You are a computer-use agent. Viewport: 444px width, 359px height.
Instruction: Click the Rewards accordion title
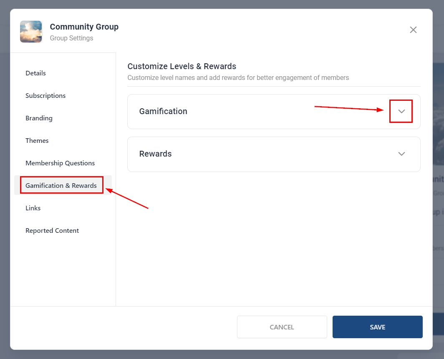pos(155,154)
